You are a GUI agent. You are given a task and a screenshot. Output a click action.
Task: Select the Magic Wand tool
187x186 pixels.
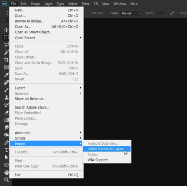[6, 52]
